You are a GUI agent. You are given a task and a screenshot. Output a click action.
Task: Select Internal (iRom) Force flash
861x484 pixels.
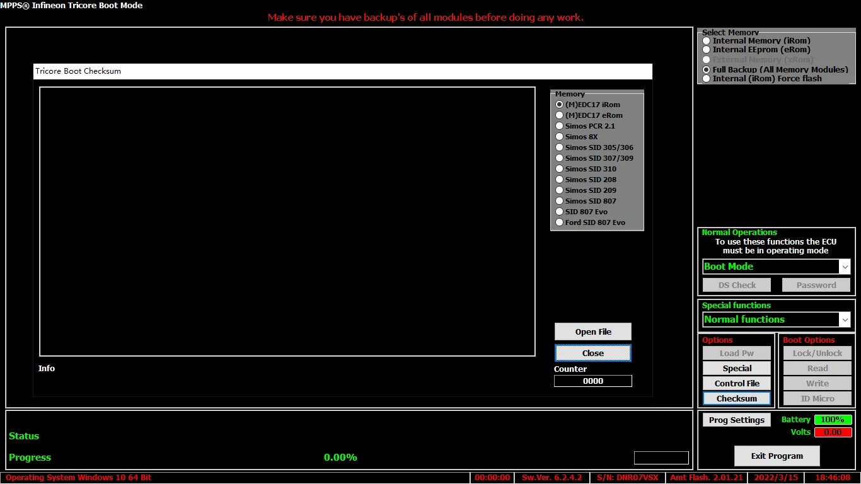tap(707, 79)
